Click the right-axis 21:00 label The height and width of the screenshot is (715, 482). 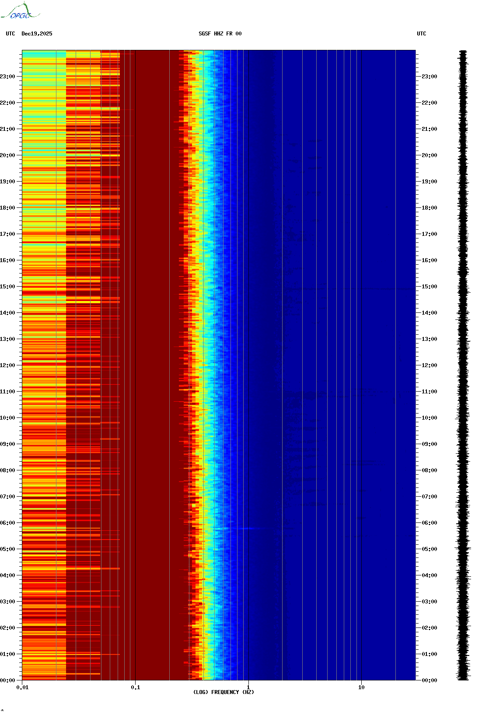[430, 129]
